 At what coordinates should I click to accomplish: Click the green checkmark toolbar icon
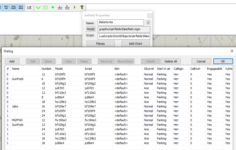[x=38, y=7]
